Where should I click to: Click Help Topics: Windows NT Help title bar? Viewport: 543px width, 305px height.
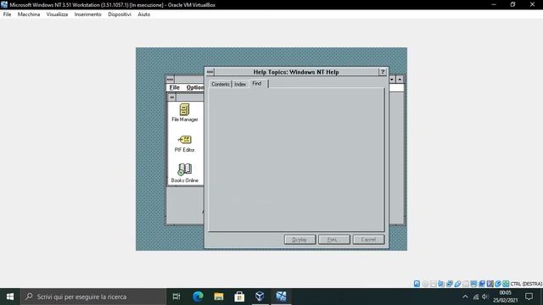(x=296, y=72)
